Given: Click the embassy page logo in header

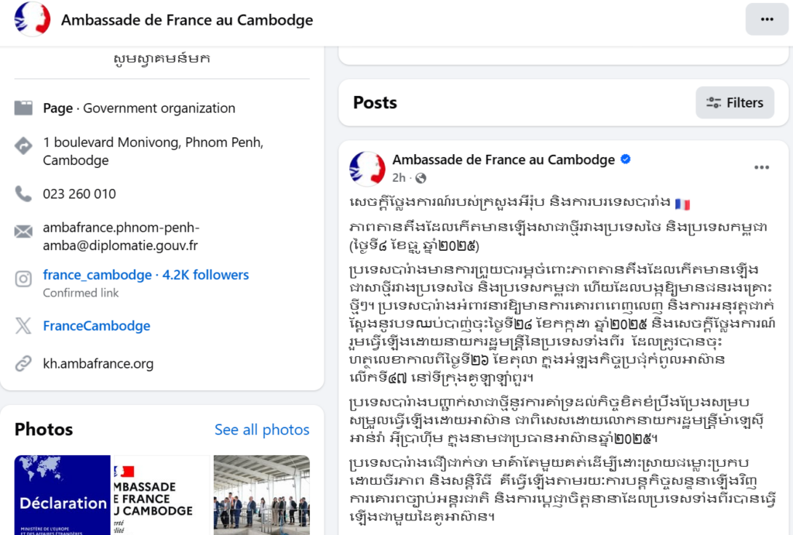Looking at the screenshot, I should 32,19.
